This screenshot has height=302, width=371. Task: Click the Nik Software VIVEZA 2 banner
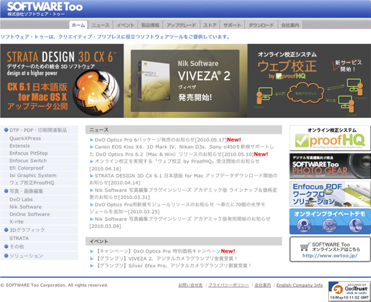pyautogui.click(x=188, y=80)
